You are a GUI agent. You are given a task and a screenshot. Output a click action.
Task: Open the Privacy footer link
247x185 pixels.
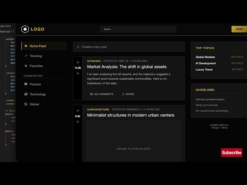tap(215, 128)
